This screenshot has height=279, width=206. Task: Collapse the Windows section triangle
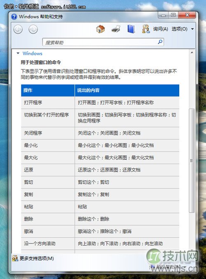[x=18, y=53]
